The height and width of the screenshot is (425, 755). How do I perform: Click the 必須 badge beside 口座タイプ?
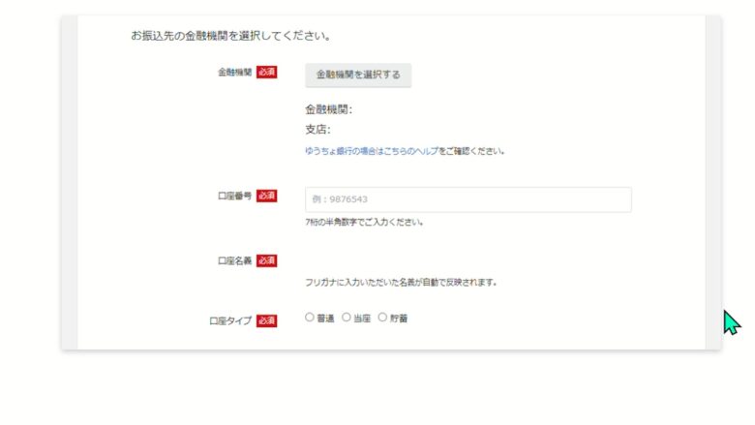tap(267, 320)
